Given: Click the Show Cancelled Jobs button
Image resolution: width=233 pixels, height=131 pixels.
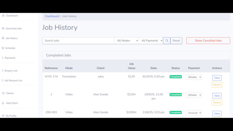Looking at the screenshot, I should click(x=208, y=40).
